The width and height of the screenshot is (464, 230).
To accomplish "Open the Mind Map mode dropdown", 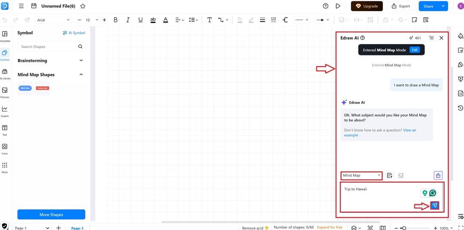I will click(361, 175).
